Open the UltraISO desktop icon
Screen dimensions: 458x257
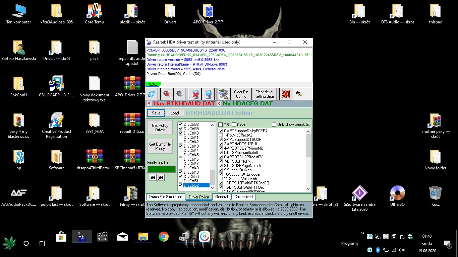click(398, 196)
